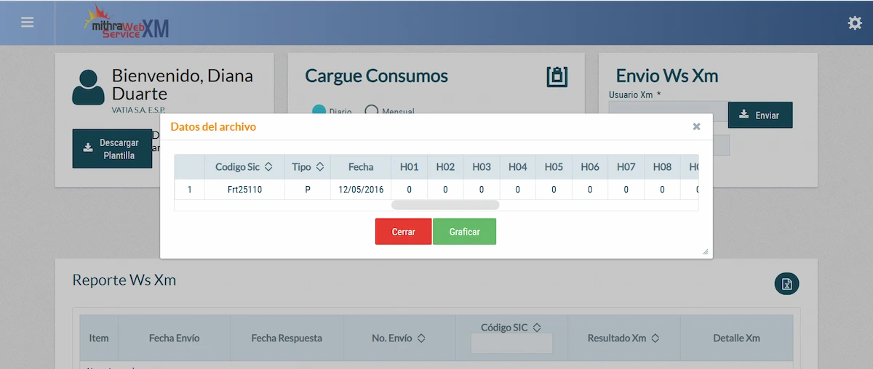Screen dimensions: 873x369
Task: Click the dialog resize grip corner
Action: (705, 251)
